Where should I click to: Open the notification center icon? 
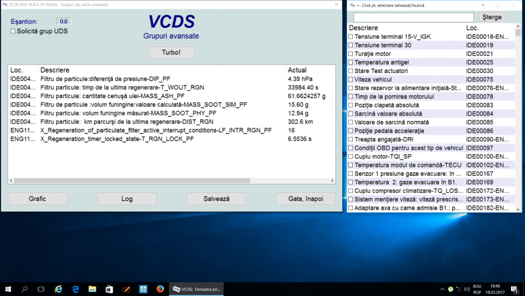click(514, 289)
